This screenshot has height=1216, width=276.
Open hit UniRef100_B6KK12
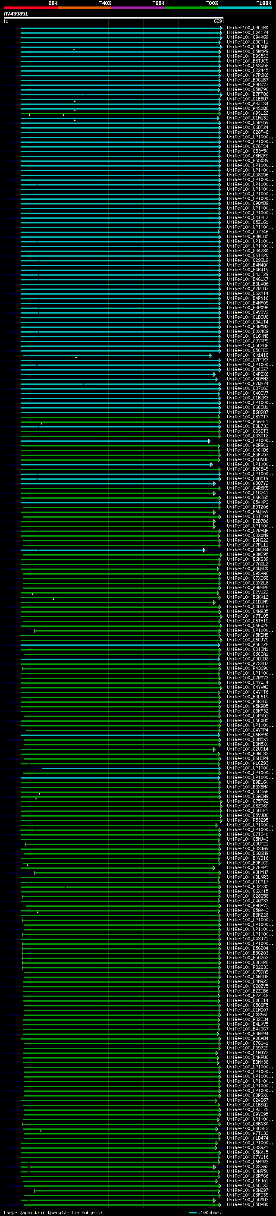[x=248, y=597]
